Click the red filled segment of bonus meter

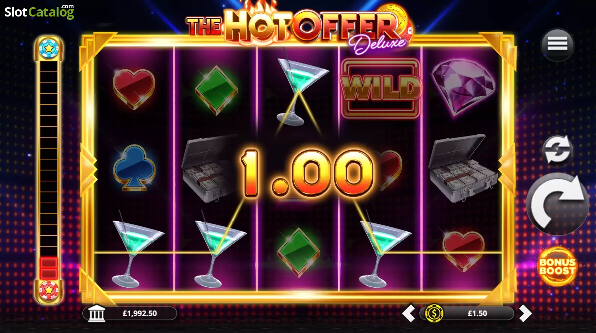click(48, 268)
